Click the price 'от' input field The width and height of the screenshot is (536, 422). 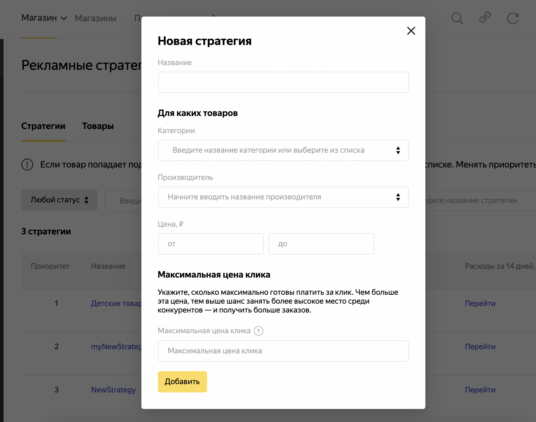211,244
